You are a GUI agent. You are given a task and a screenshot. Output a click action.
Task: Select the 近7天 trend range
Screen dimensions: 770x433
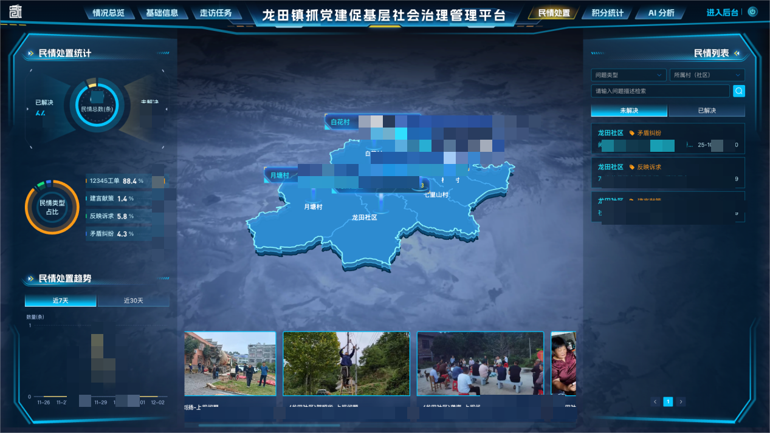(60, 301)
